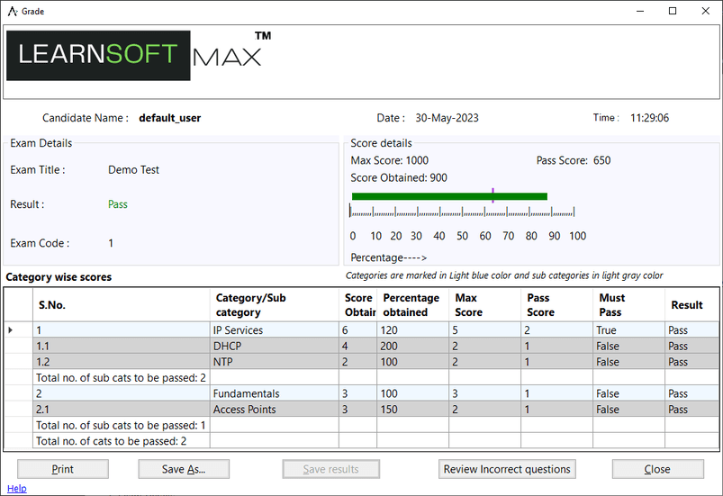Image resolution: width=723 pixels, height=496 pixels.
Task: Select the Fundamentals category cell
Action: 274,394
